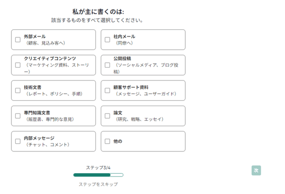Click the 次 button
The height and width of the screenshot is (194, 285).
coord(256,170)
